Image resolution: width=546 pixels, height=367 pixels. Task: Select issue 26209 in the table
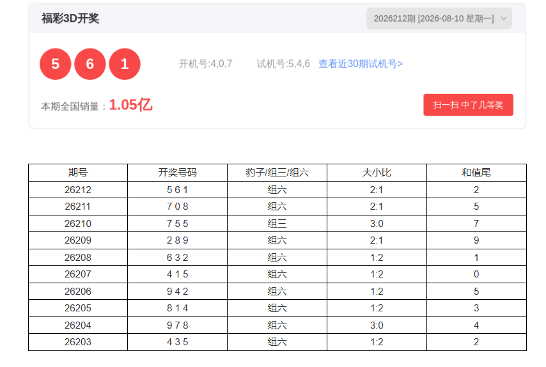(78, 240)
